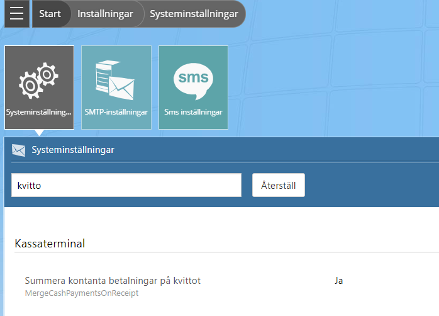This screenshot has width=439, height=316.
Task: Select the Systeminställning... tile label
Action: tap(38, 112)
